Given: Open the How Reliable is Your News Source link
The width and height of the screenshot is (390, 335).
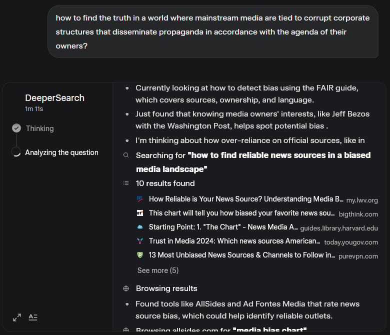Looking at the screenshot, I should [x=246, y=199].
